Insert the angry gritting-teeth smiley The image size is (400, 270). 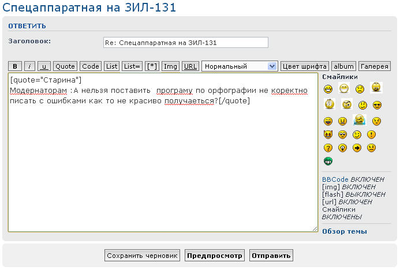click(x=342, y=121)
